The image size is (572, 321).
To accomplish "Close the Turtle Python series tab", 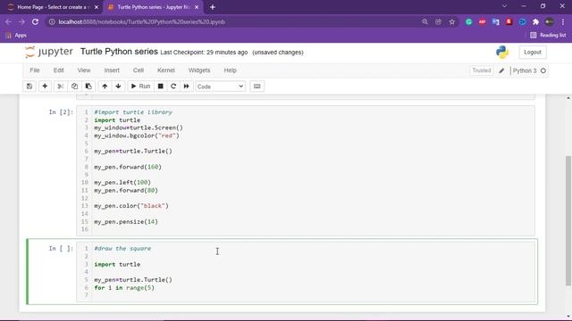I will coord(197,7).
